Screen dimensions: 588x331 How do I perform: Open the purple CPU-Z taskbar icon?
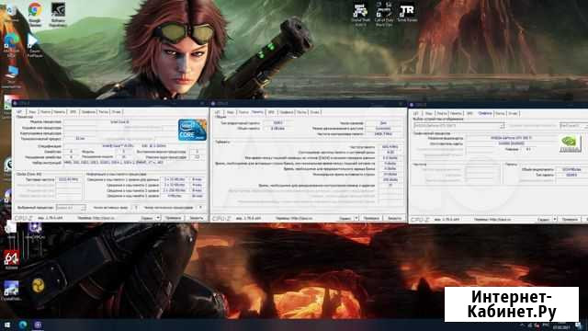tap(38, 325)
